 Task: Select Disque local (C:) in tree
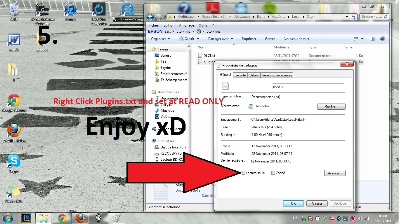(x=170, y=147)
